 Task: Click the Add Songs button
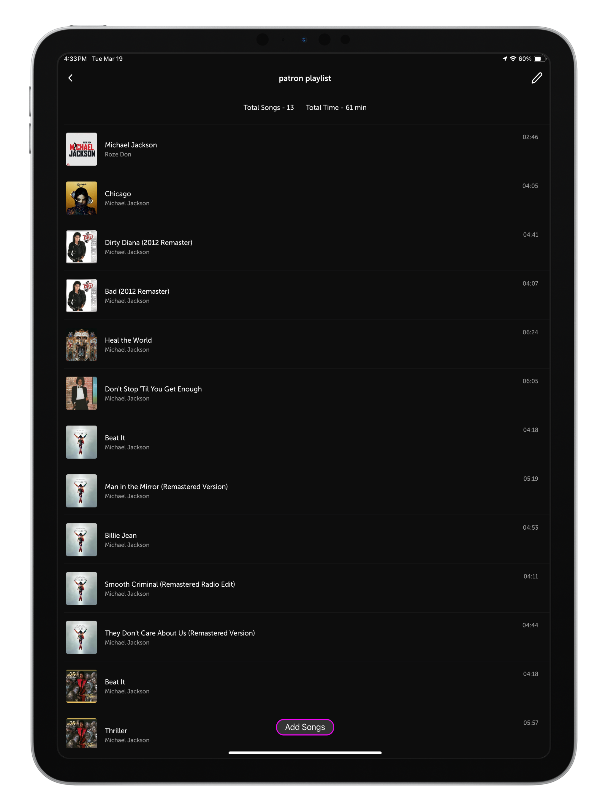pos(305,727)
